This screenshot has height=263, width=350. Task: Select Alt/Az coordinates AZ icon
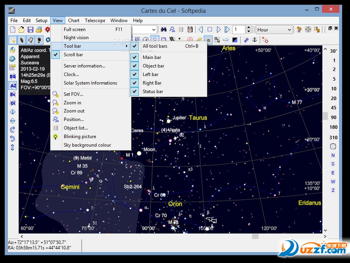click(13, 85)
